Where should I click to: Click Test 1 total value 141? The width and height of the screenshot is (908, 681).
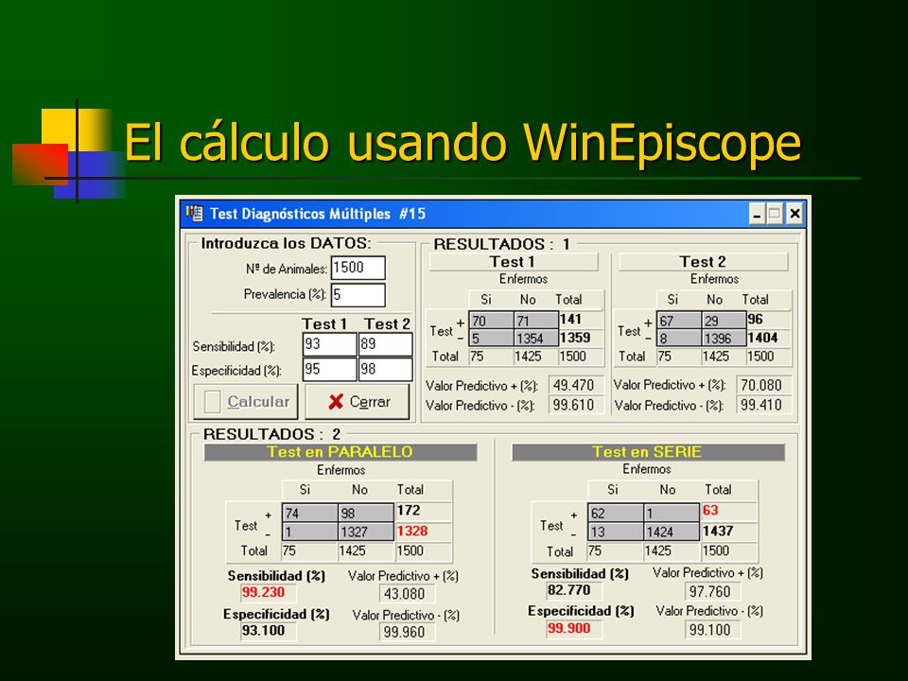pyautogui.click(x=571, y=319)
